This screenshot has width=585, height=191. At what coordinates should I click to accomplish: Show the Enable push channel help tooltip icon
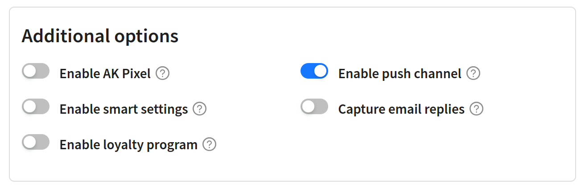click(473, 73)
